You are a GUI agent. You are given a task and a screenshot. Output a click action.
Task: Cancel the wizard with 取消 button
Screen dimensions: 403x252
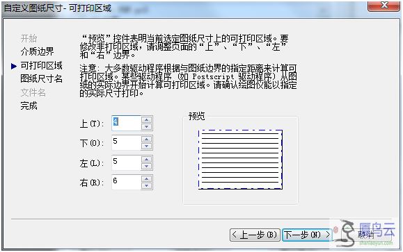click(x=366, y=235)
